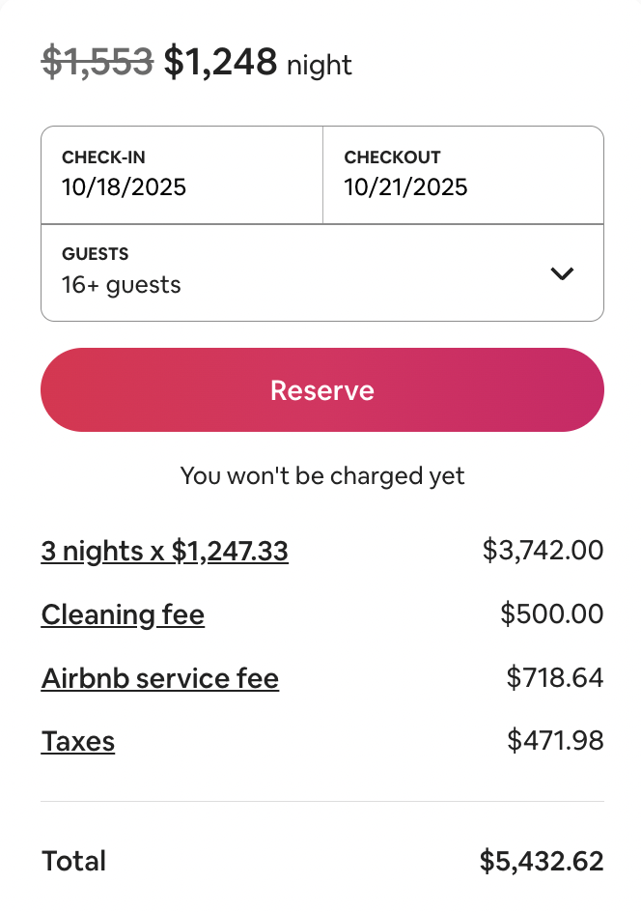
Task: Click the $500.00 cleaning fee amount
Action: coord(551,614)
